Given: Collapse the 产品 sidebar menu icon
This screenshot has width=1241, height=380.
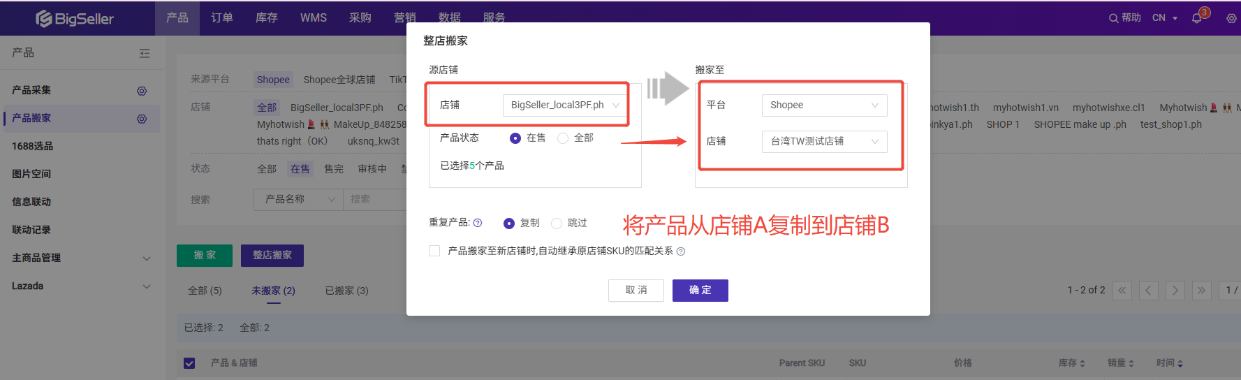Looking at the screenshot, I should 145,53.
